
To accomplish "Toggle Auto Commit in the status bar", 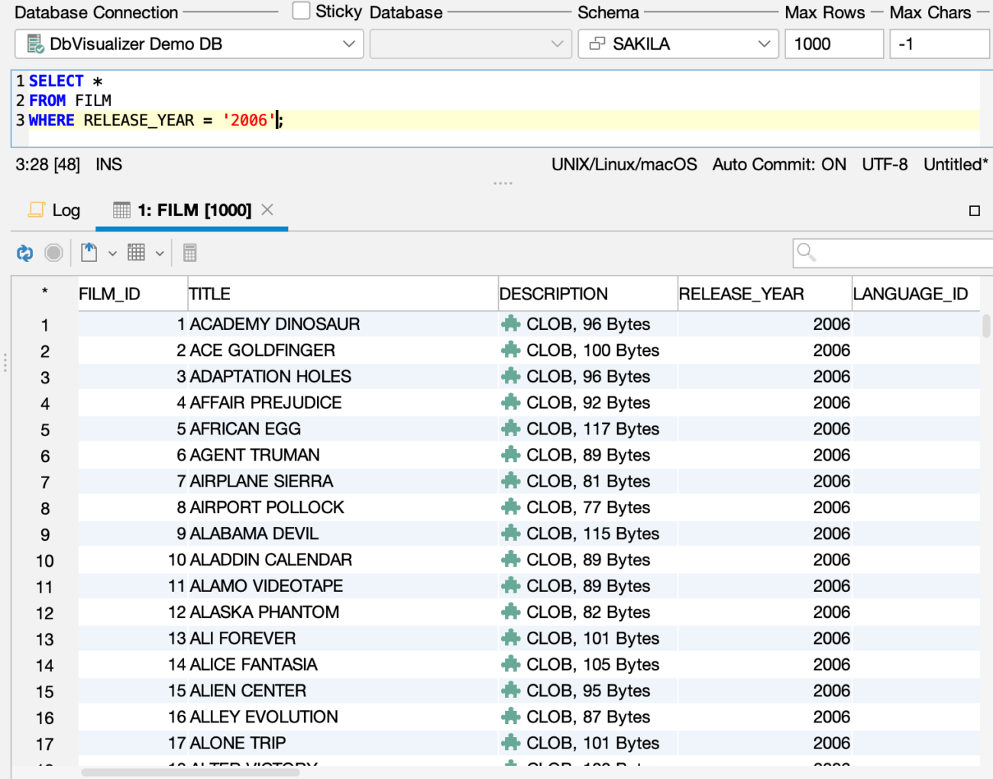I will pos(778,164).
